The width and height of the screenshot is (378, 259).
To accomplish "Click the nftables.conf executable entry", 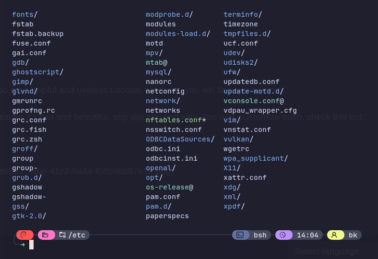I will point(174,120).
